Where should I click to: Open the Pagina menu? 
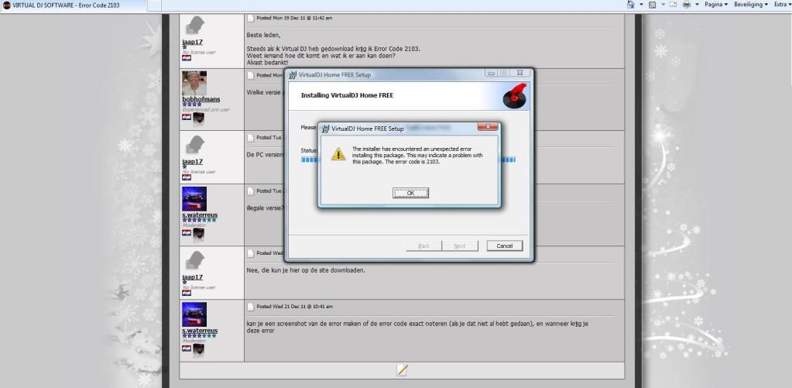(x=716, y=4)
